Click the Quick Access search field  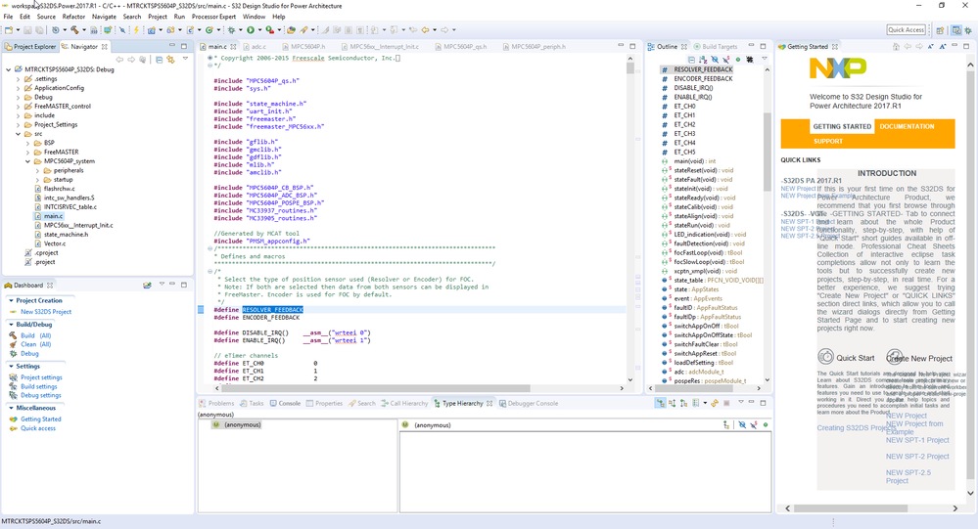[x=906, y=30]
